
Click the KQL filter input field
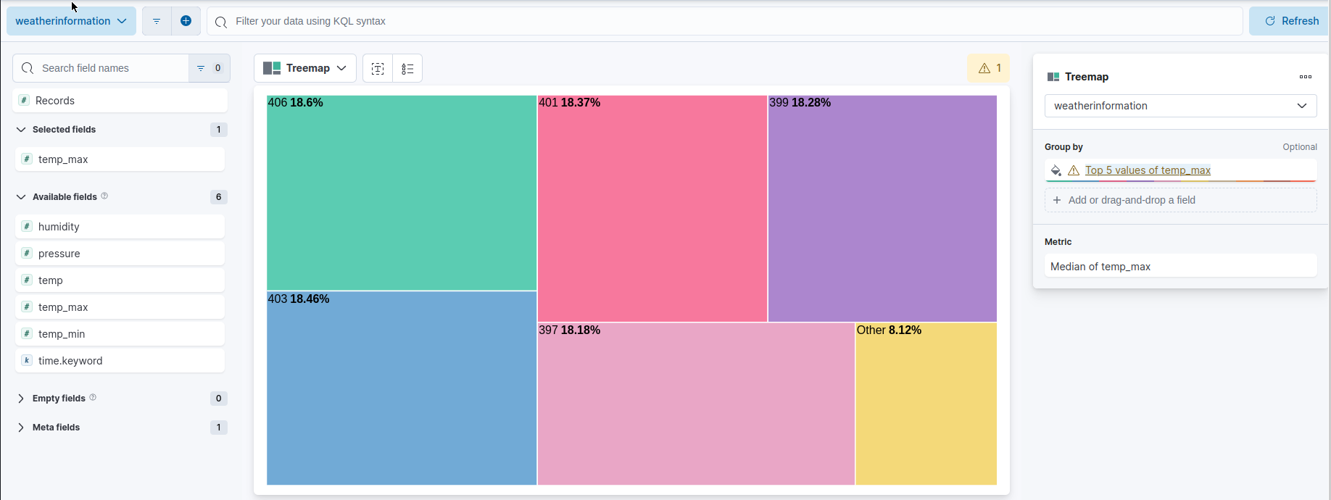click(507, 21)
